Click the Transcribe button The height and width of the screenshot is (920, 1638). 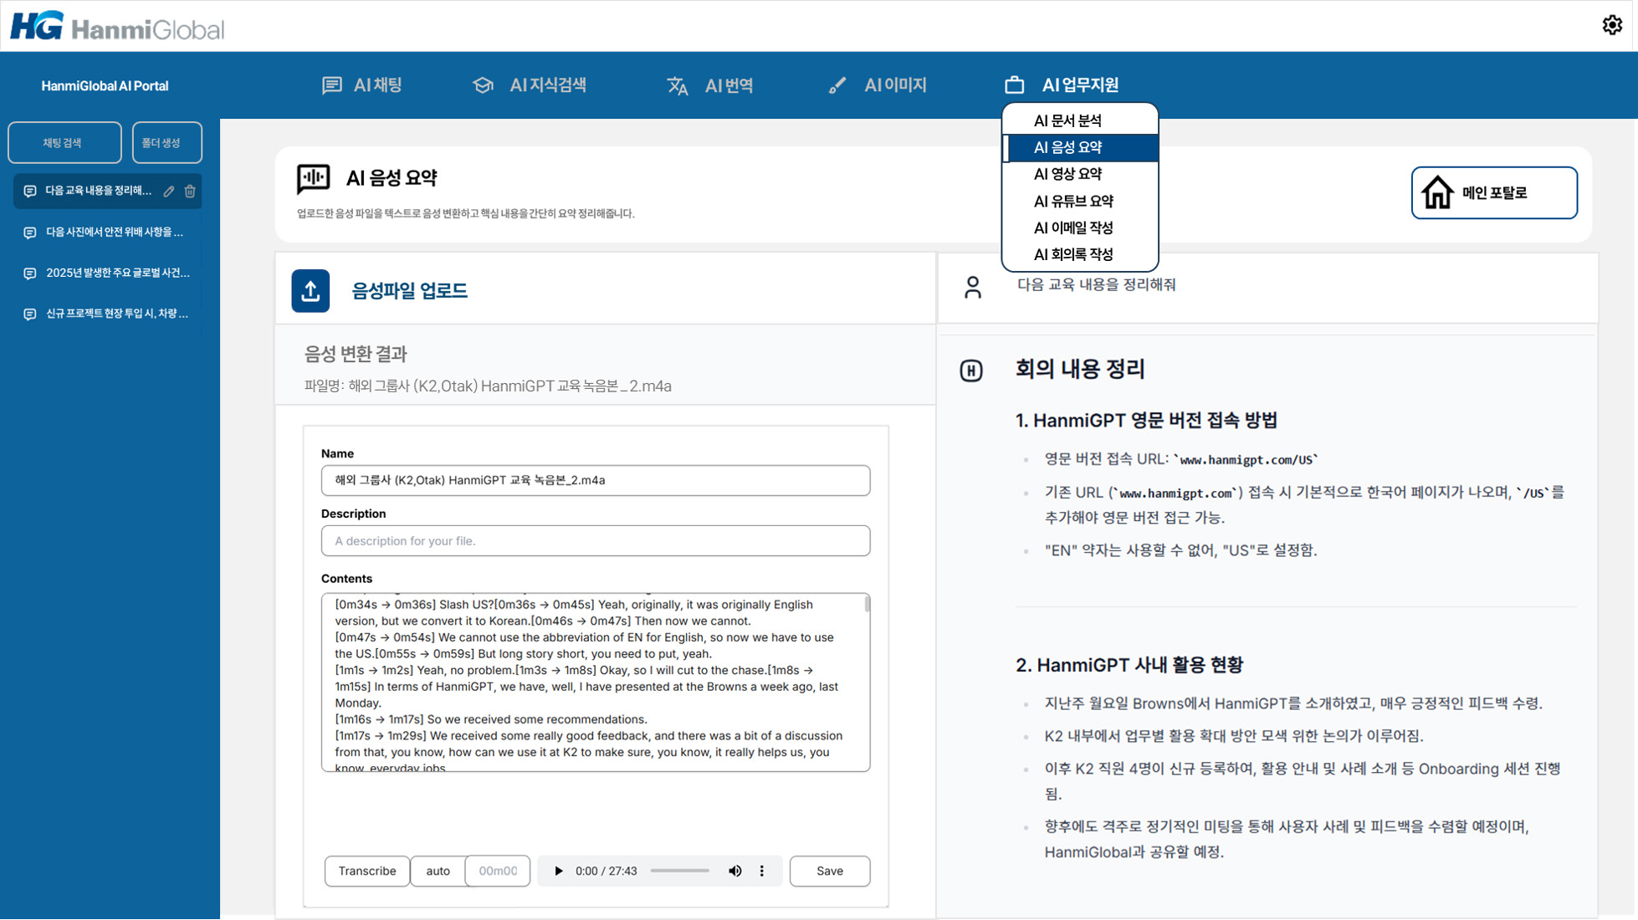pos(366,871)
